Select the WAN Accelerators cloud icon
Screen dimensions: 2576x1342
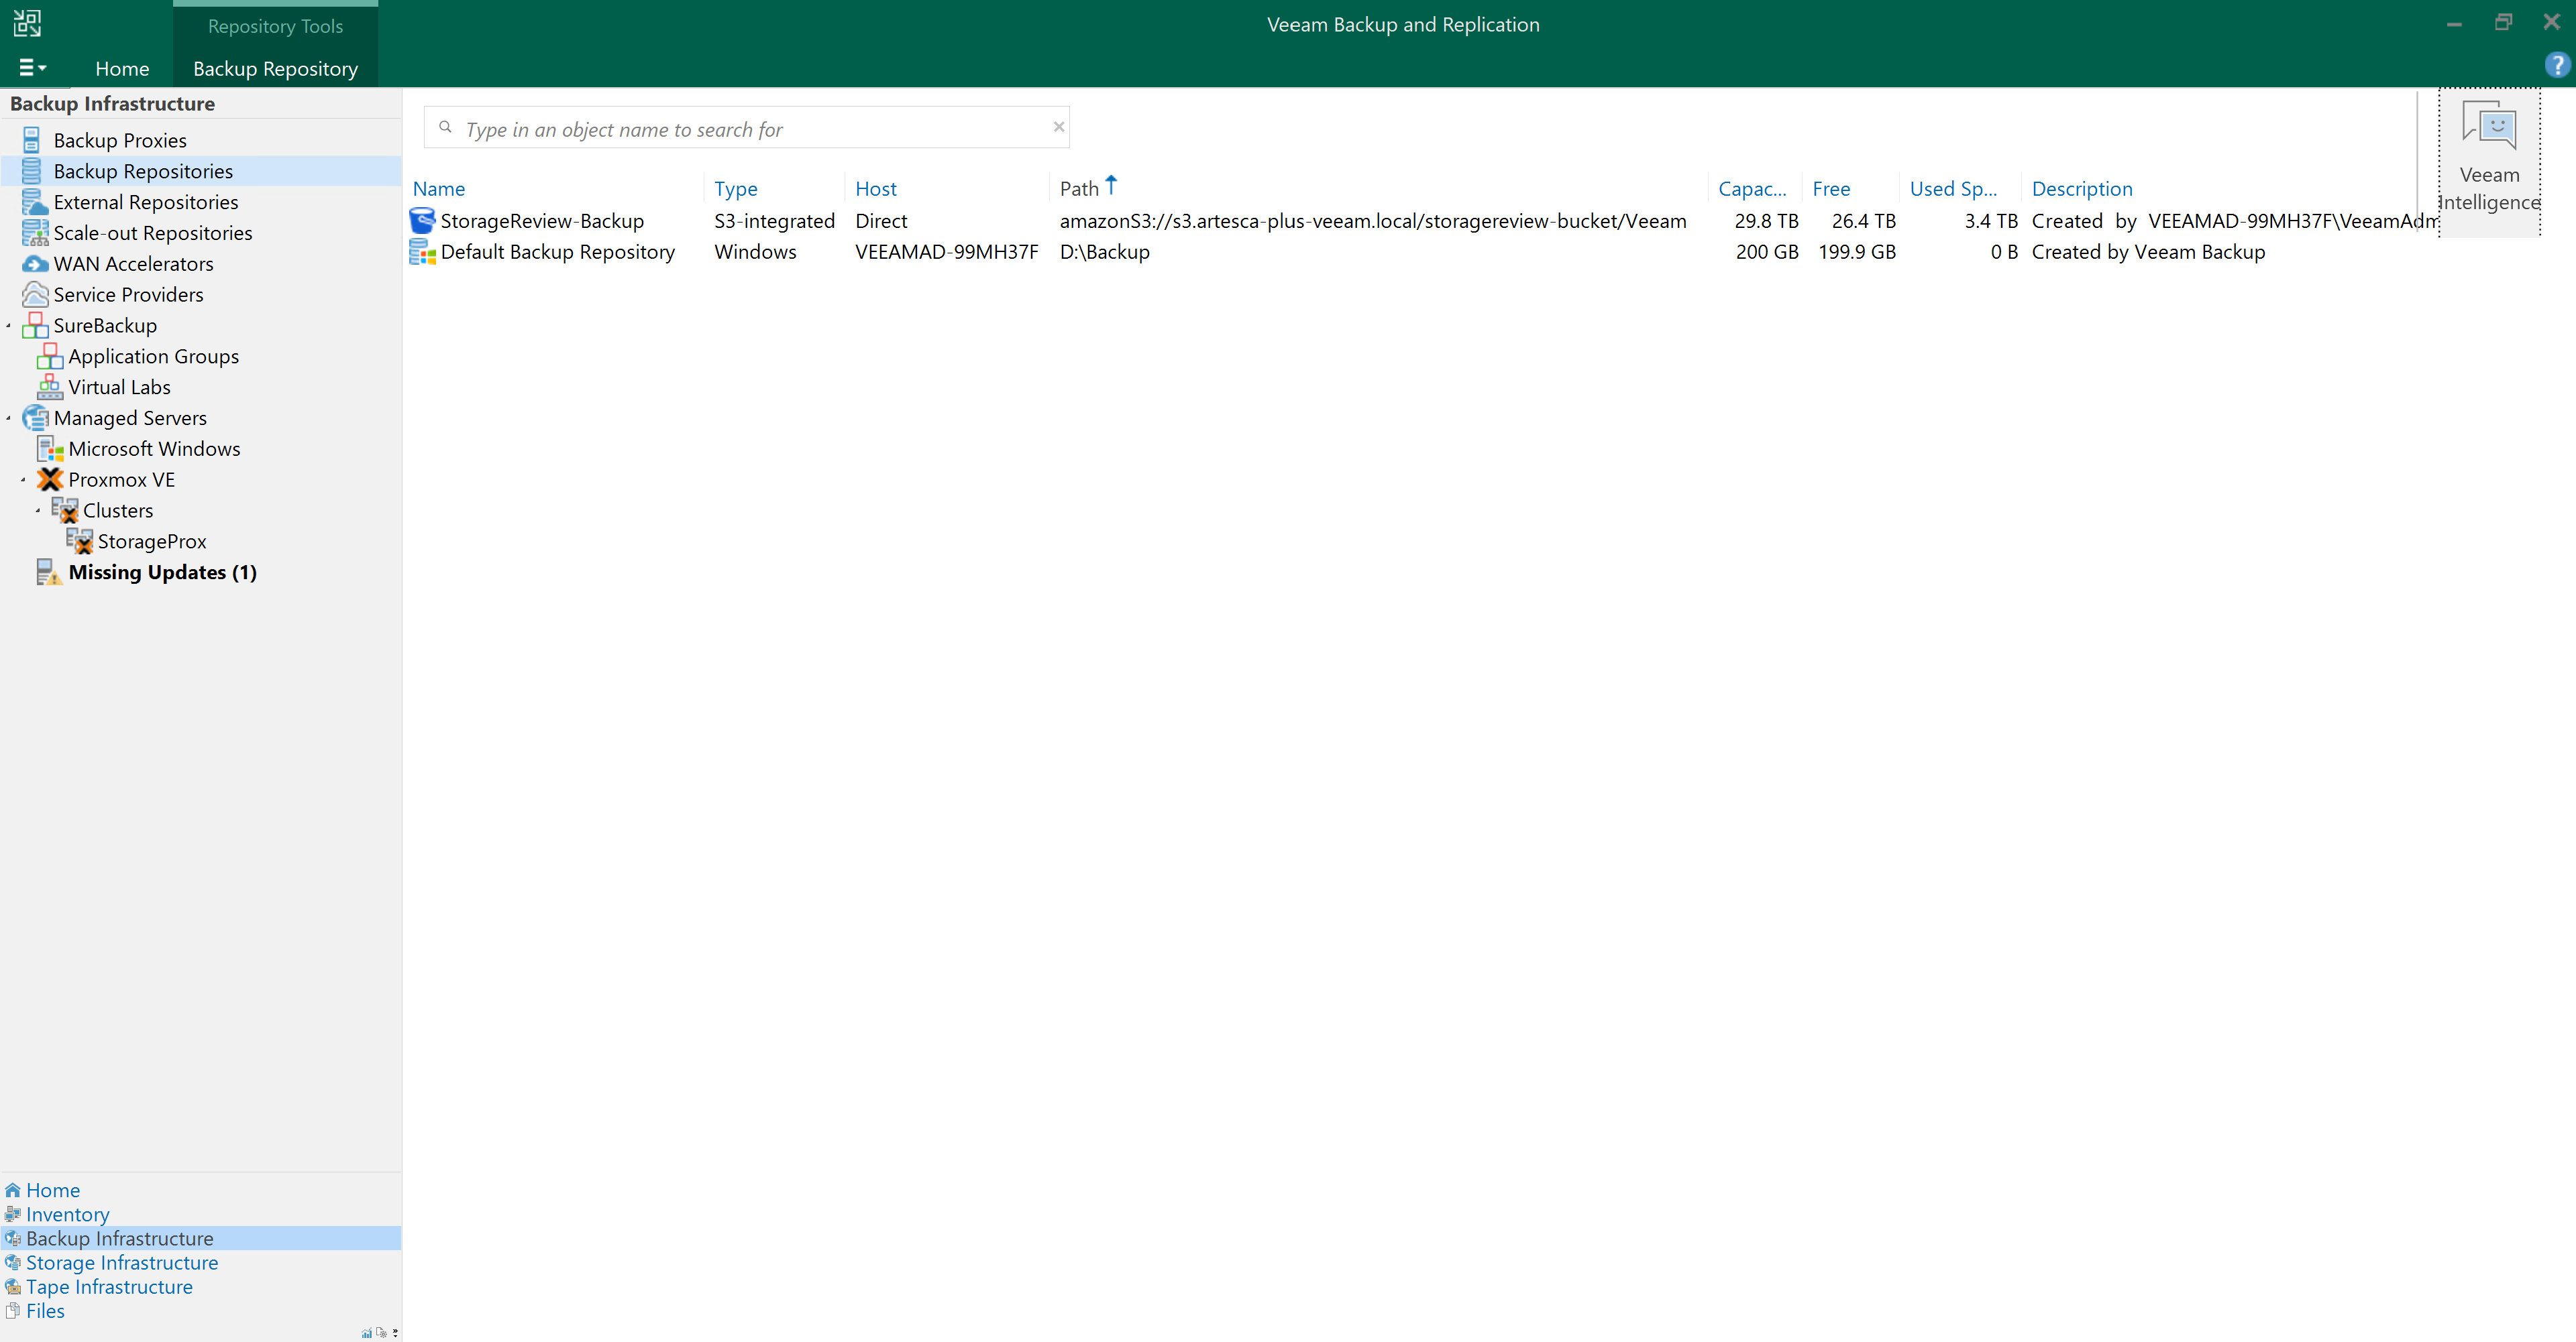click(x=35, y=264)
